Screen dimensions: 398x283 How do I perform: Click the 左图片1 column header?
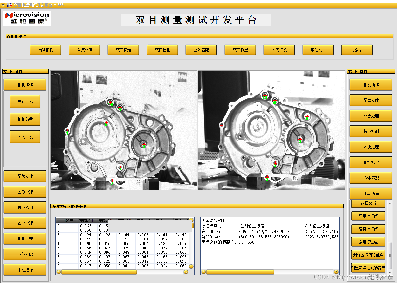tap(88, 220)
